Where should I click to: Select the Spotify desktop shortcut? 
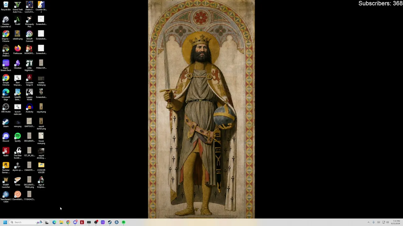click(18, 137)
